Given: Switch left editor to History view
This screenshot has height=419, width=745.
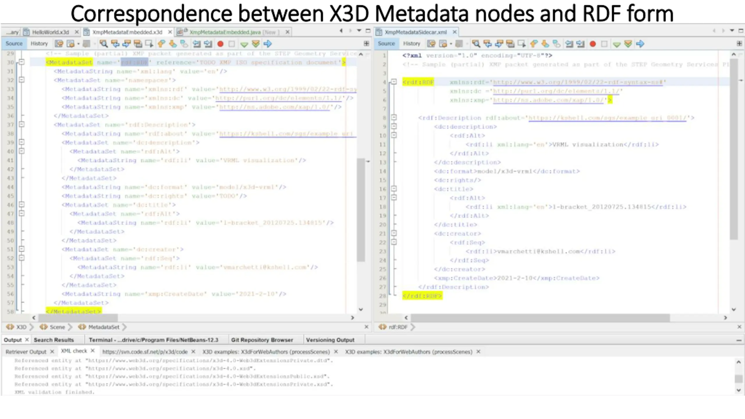Looking at the screenshot, I should 39,43.
